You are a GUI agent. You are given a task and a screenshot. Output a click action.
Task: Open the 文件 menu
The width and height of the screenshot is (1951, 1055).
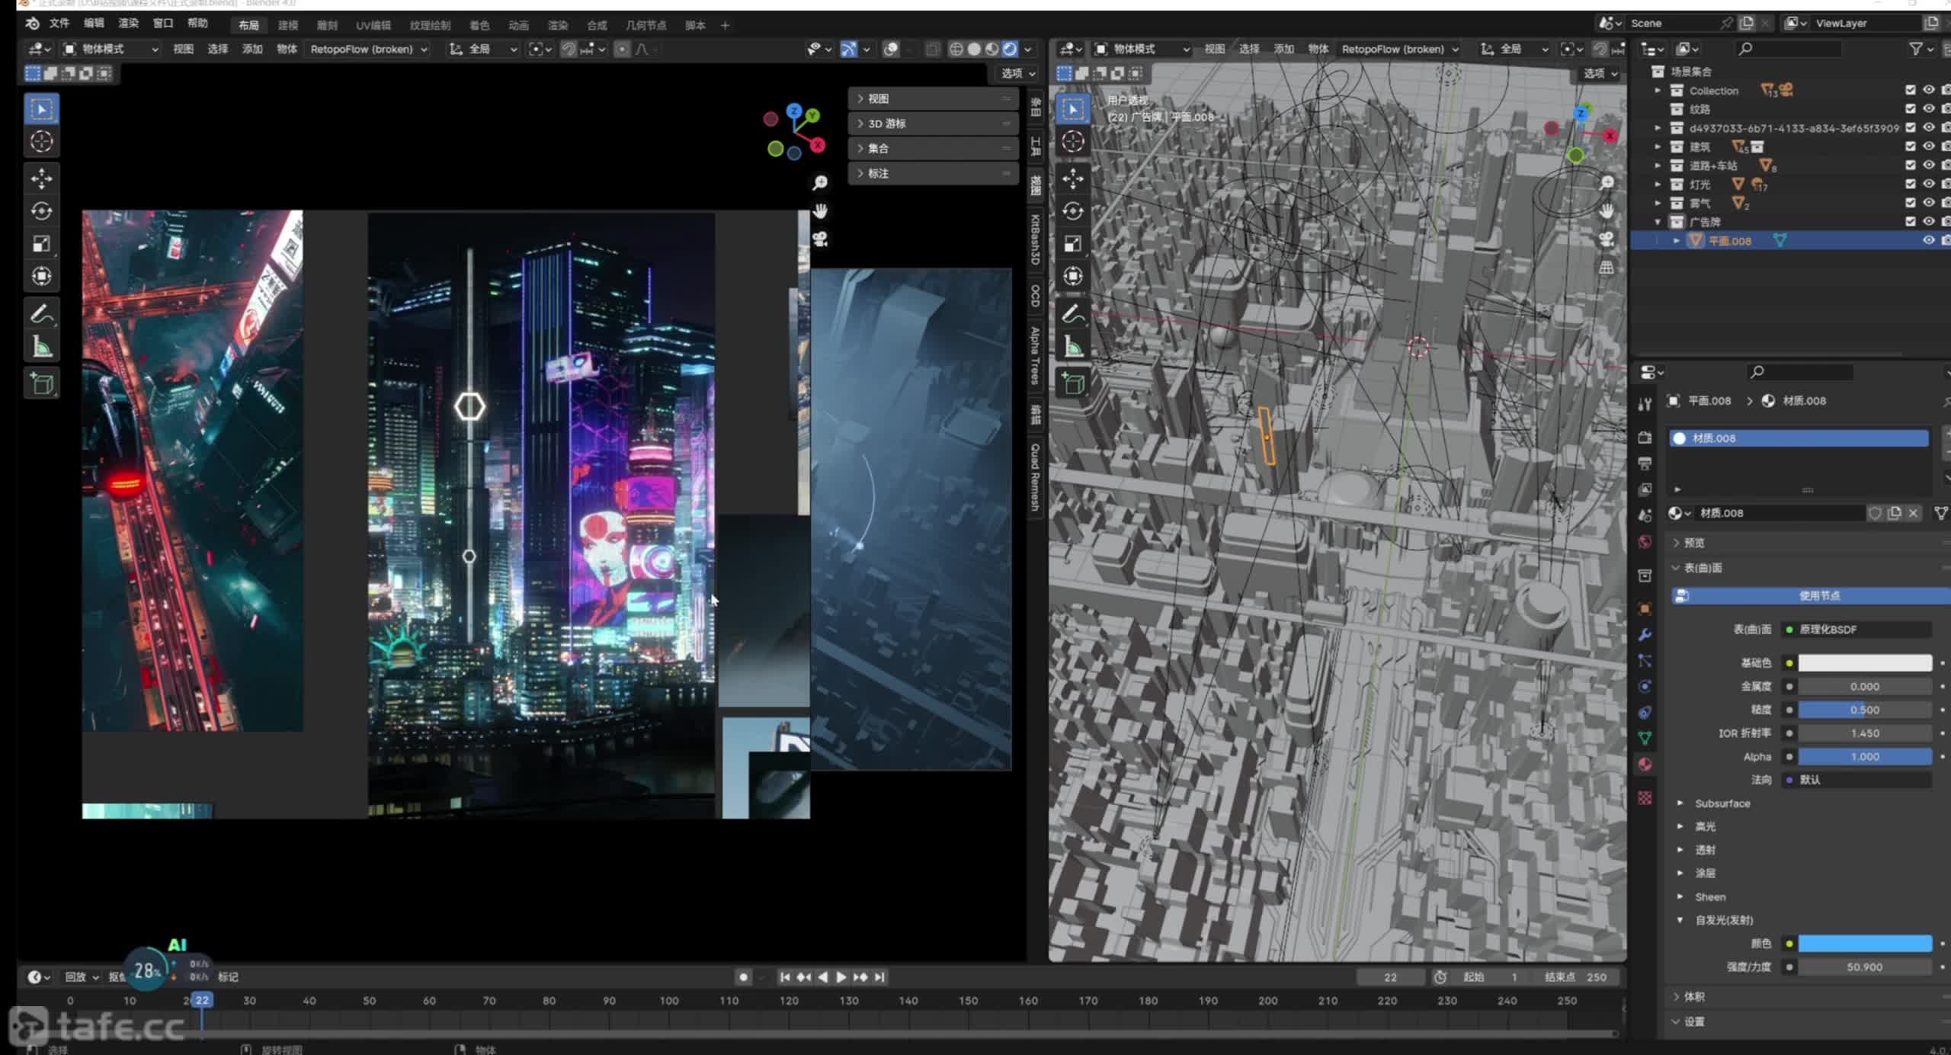click(x=59, y=24)
